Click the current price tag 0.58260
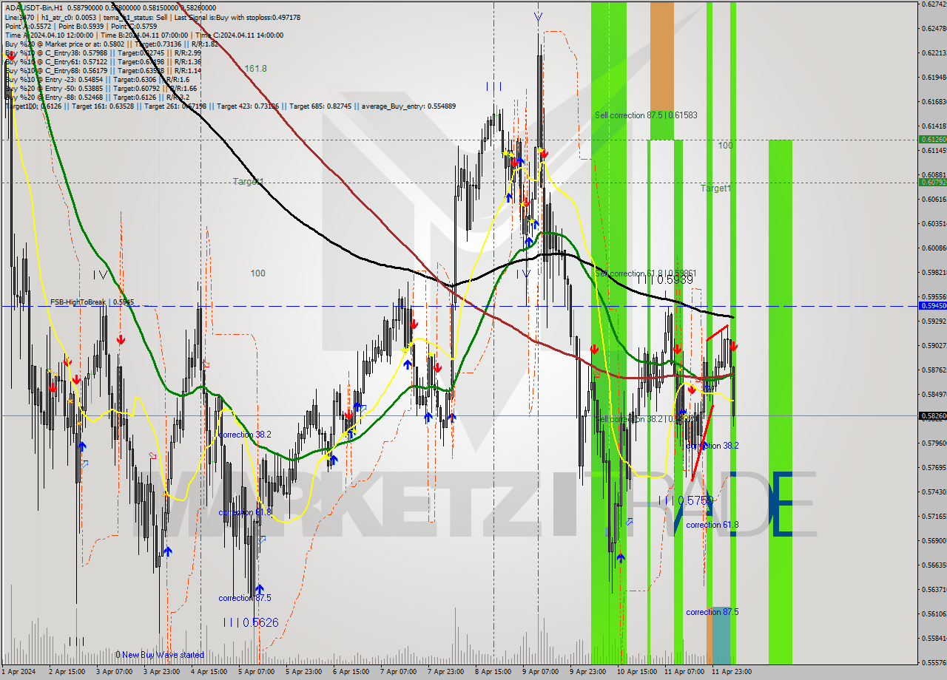 pos(932,415)
